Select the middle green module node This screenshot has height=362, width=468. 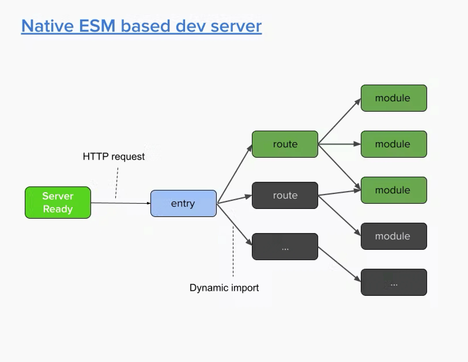393,190
